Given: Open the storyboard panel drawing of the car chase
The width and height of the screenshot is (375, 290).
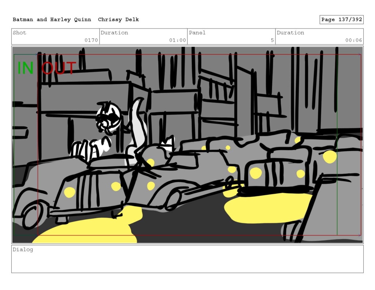Looking at the screenshot, I should pos(187,145).
